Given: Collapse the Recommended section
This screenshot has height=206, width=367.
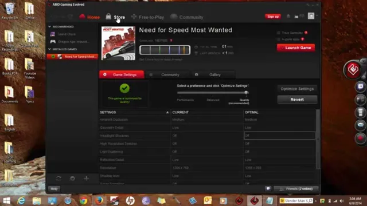Looking at the screenshot, I should [50, 27].
